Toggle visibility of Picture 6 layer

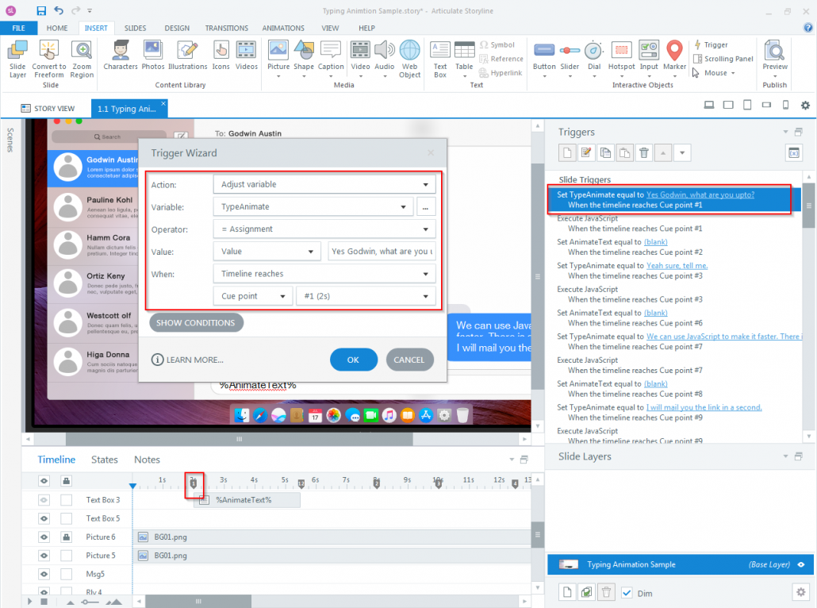[44, 537]
